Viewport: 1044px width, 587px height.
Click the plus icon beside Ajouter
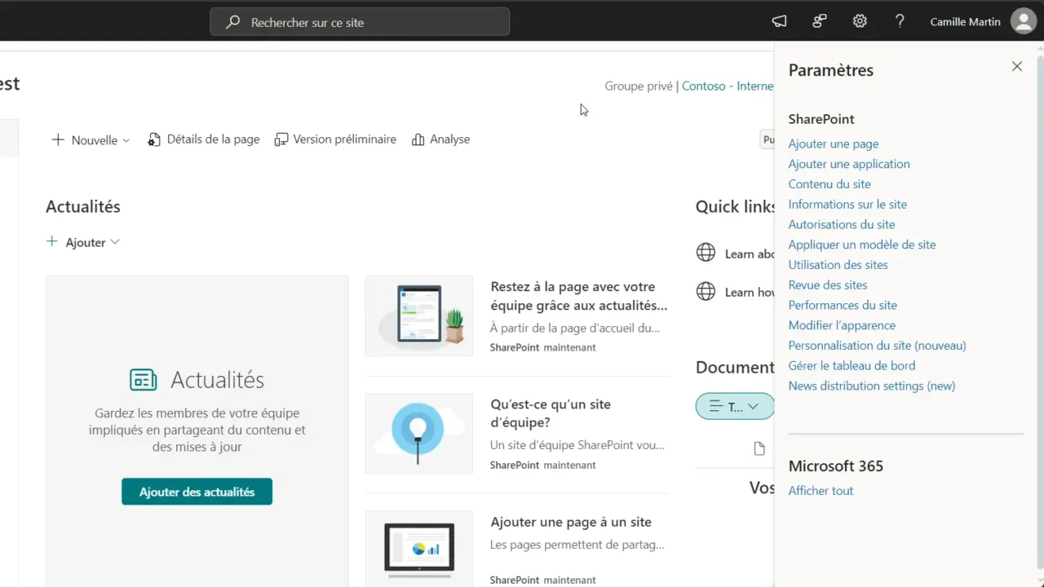tap(52, 241)
